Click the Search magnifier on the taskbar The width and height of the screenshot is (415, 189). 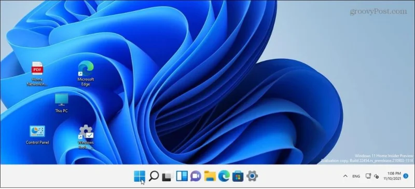[x=154, y=176]
